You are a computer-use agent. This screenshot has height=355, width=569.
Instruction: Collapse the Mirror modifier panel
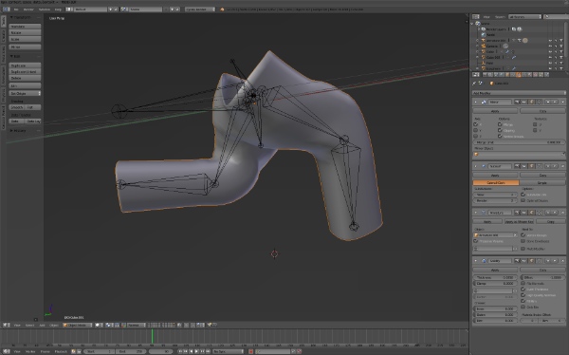click(x=476, y=103)
